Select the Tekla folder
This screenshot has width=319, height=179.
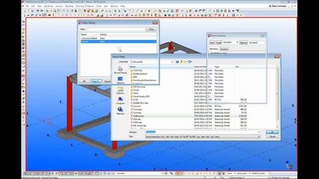(136, 93)
